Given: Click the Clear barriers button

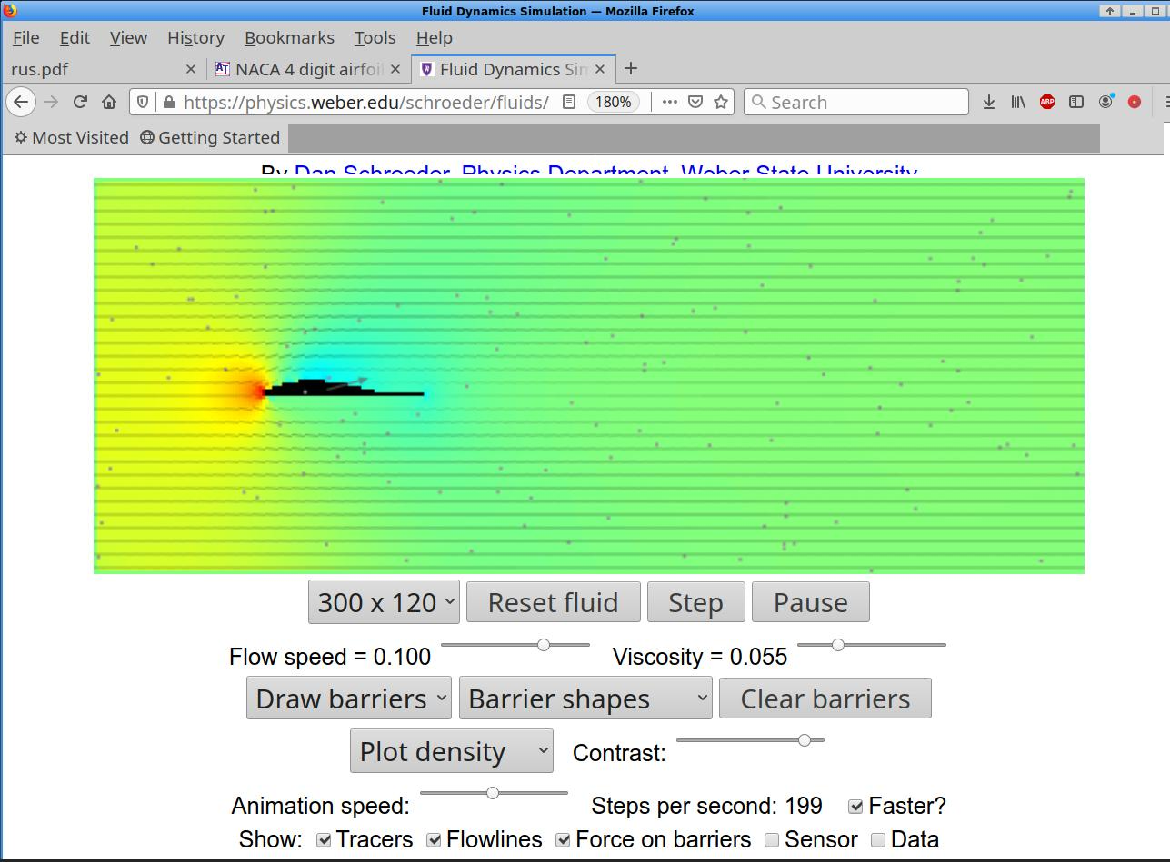Looking at the screenshot, I should pyautogui.click(x=825, y=699).
